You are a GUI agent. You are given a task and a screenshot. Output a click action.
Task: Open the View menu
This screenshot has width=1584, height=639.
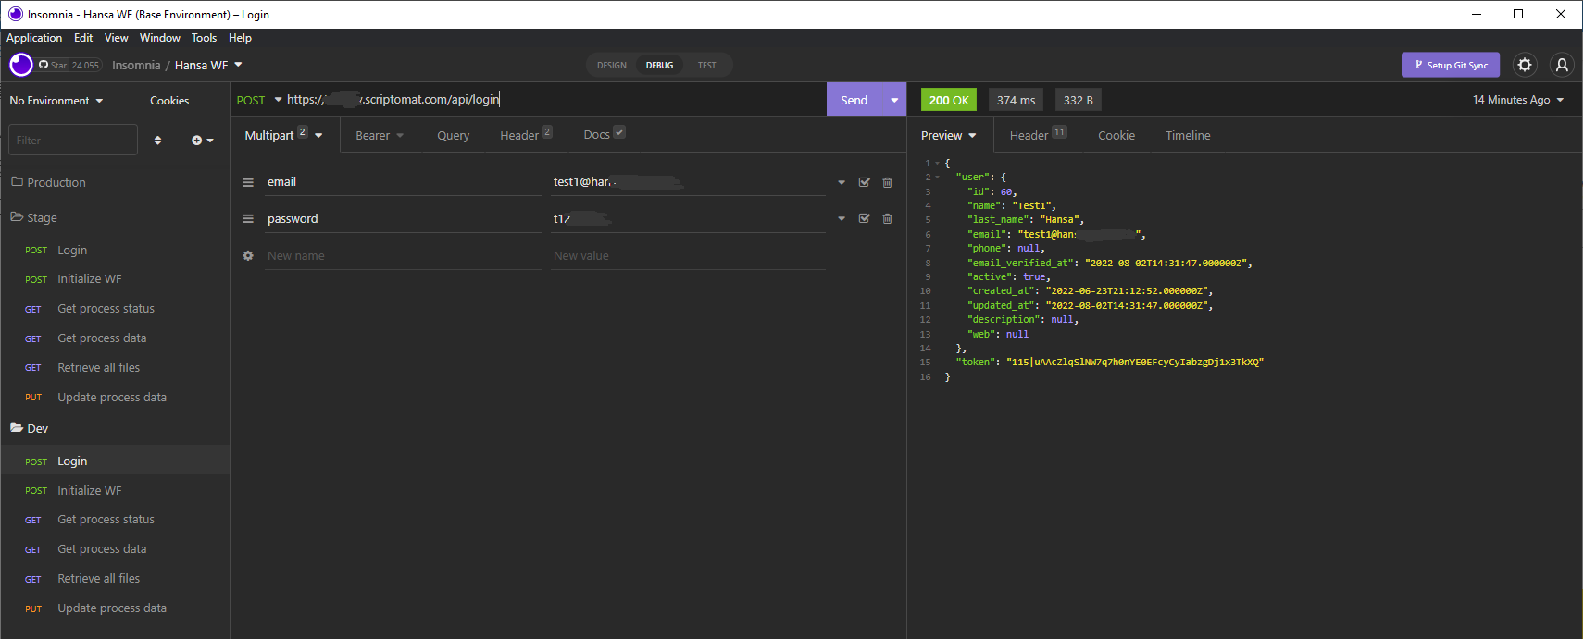(117, 38)
